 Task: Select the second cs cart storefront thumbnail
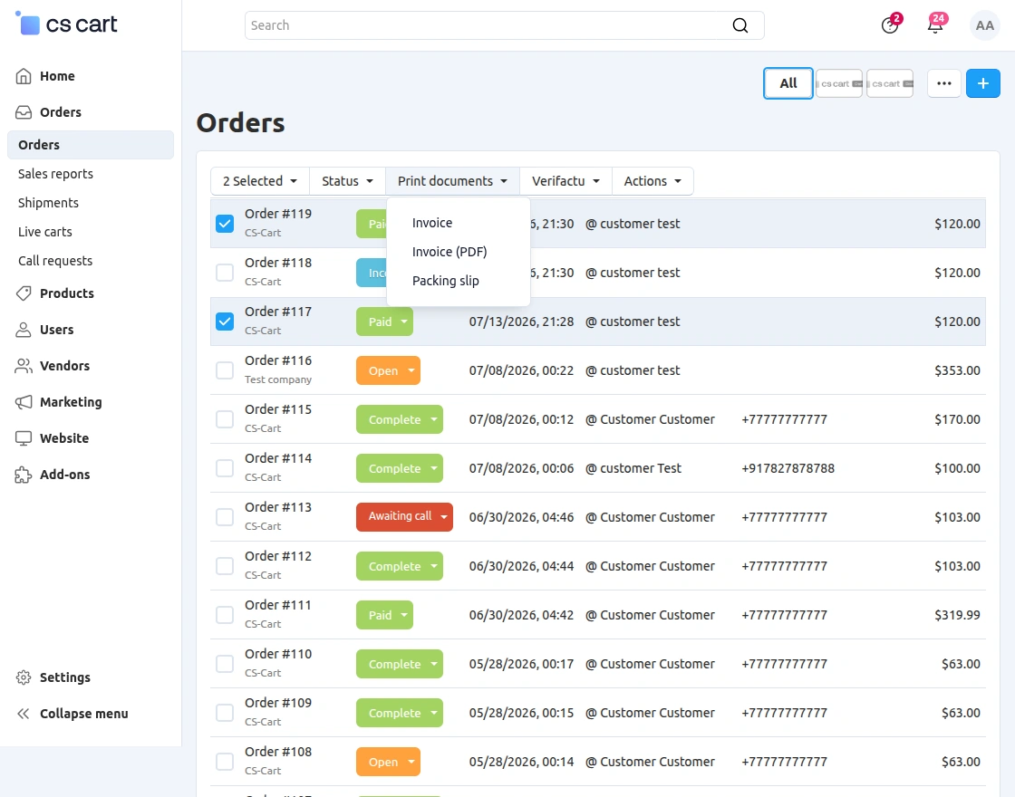click(889, 83)
